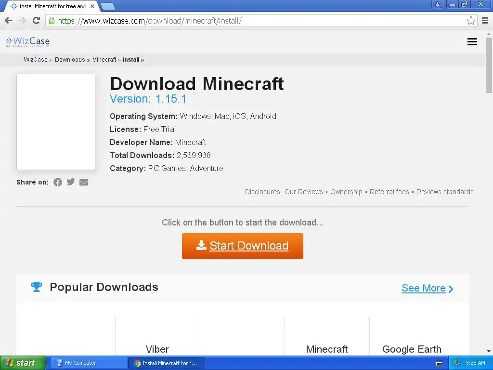The height and width of the screenshot is (370, 493).
Task: Click the page vertical scrollbar thumb
Action: click(489, 65)
